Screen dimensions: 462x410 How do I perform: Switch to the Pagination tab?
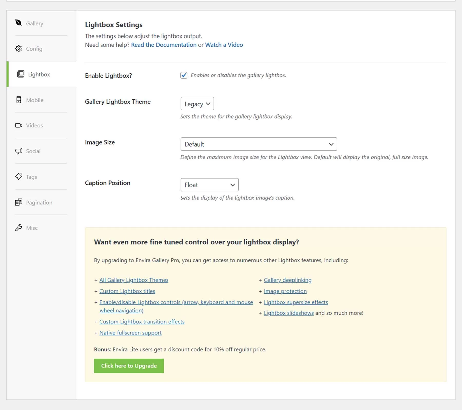pyautogui.click(x=39, y=202)
